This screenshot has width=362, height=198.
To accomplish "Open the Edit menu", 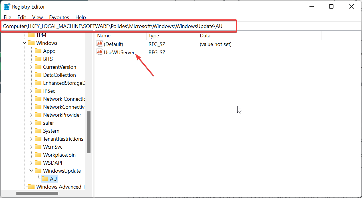I will click(x=22, y=17).
